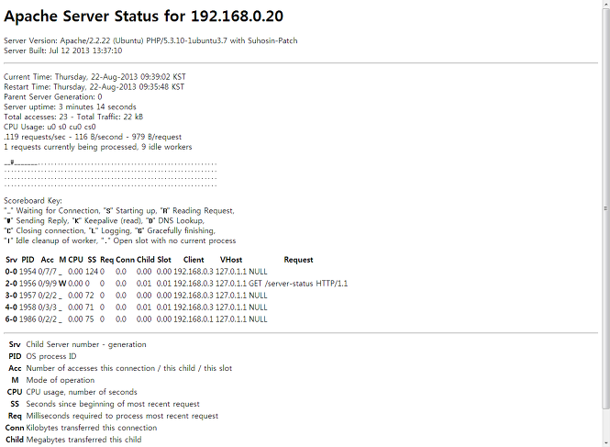This screenshot has width=610, height=447.
Task: Click "Total accesses: 23 - Total Traffic: 22 kB"
Action: click(73, 117)
